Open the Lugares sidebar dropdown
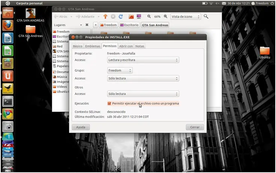276x173 pixels. (81, 25)
